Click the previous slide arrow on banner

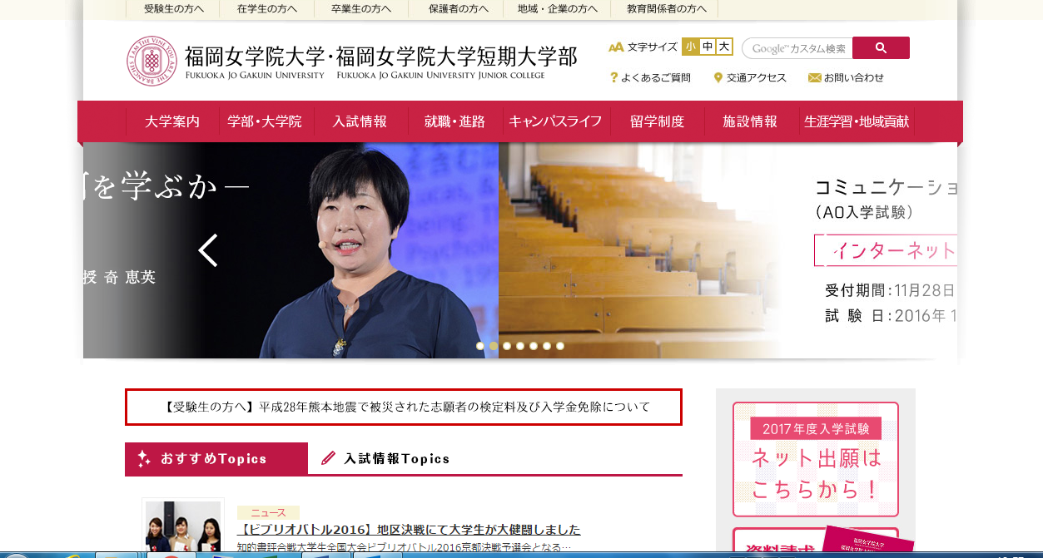(208, 250)
